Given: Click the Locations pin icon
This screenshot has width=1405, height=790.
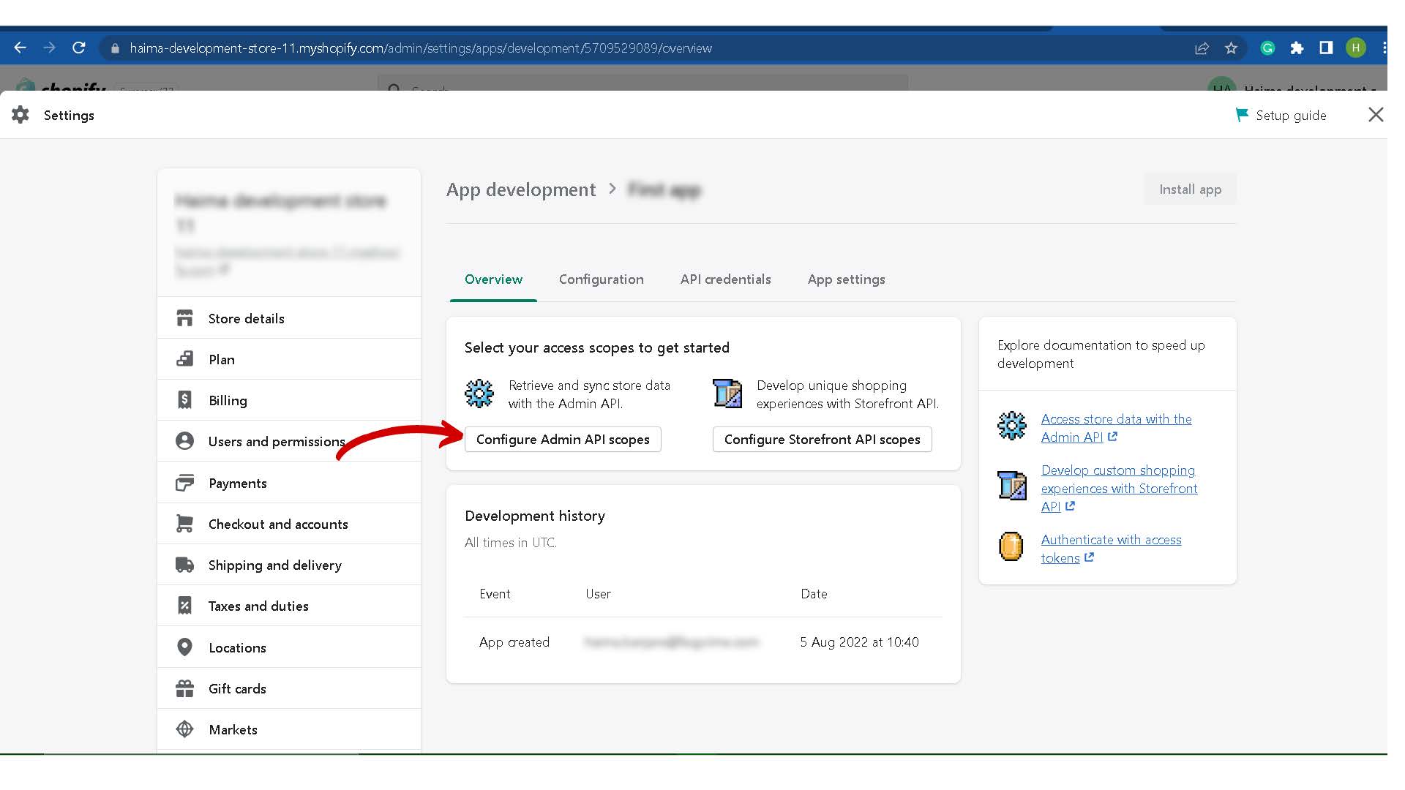Looking at the screenshot, I should (184, 647).
